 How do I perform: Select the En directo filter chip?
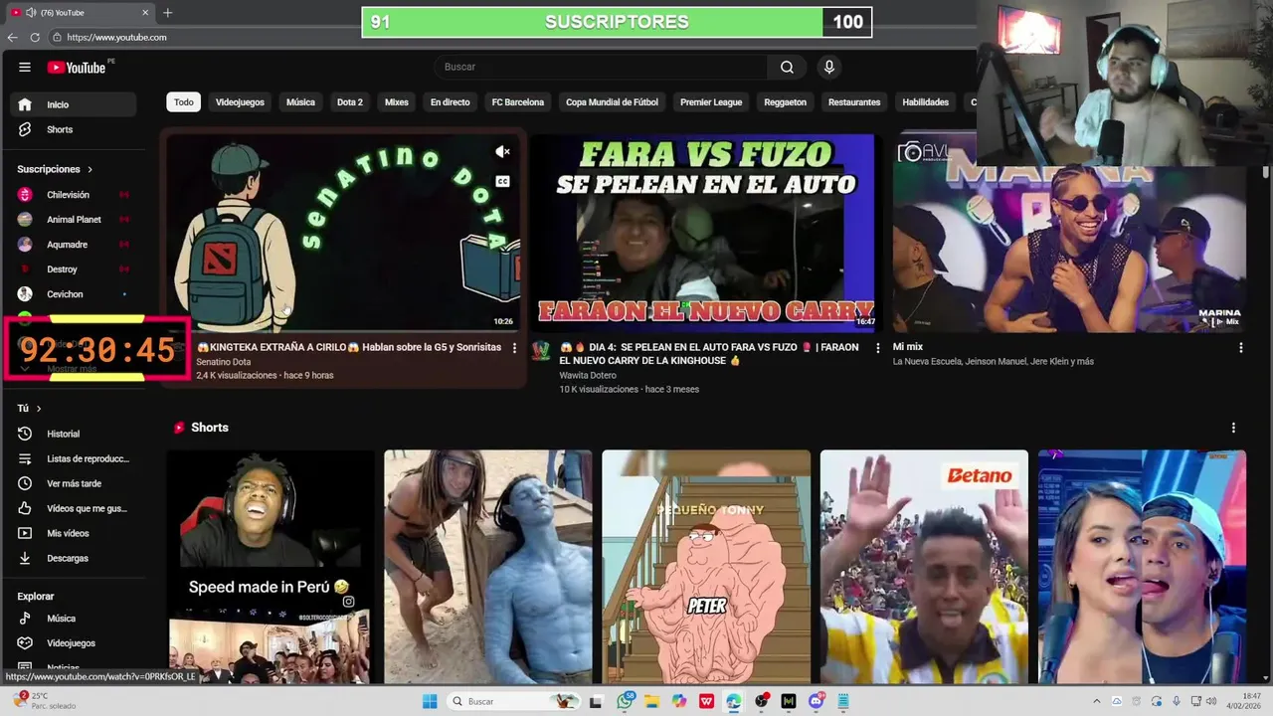pyautogui.click(x=450, y=102)
